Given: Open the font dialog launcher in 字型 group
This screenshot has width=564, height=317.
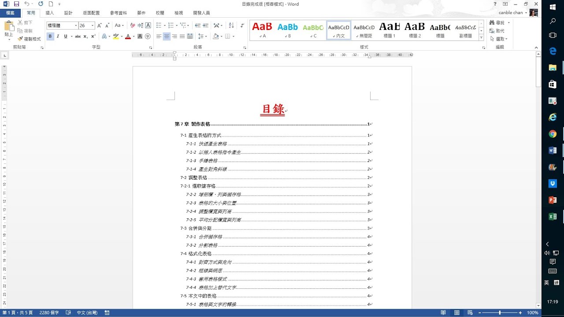Looking at the screenshot, I should pos(151,47).
